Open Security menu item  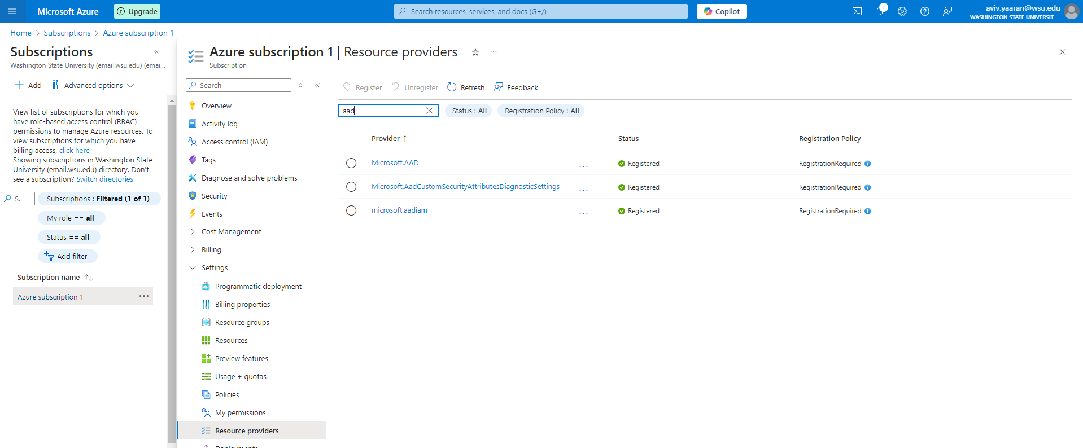pyautogui.click(x=214, y=196)
